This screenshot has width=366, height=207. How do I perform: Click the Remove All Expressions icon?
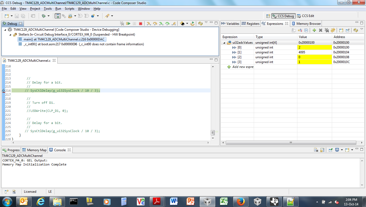327,30
